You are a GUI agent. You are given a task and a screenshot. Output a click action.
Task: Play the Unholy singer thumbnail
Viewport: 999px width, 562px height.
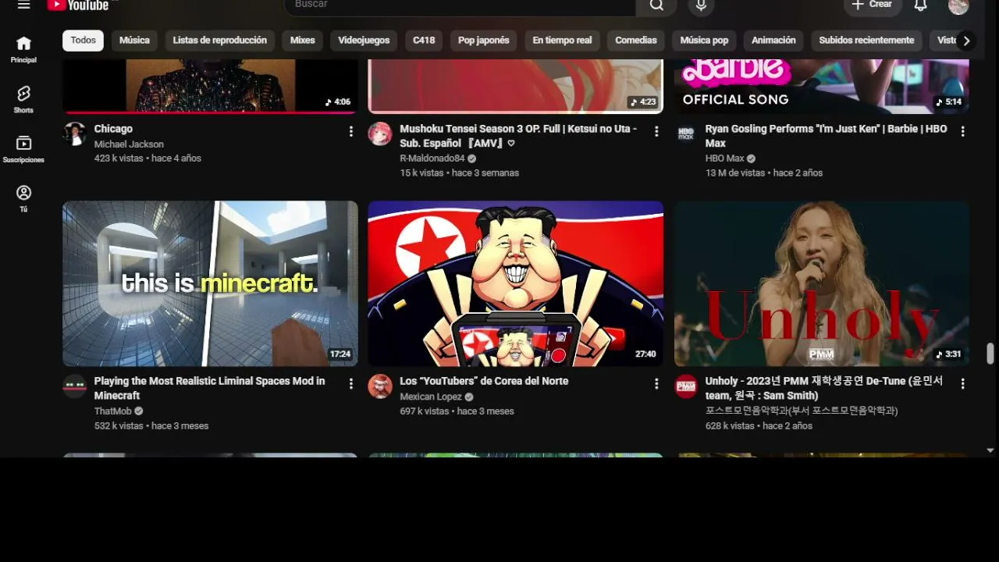(x=822, y=283)
